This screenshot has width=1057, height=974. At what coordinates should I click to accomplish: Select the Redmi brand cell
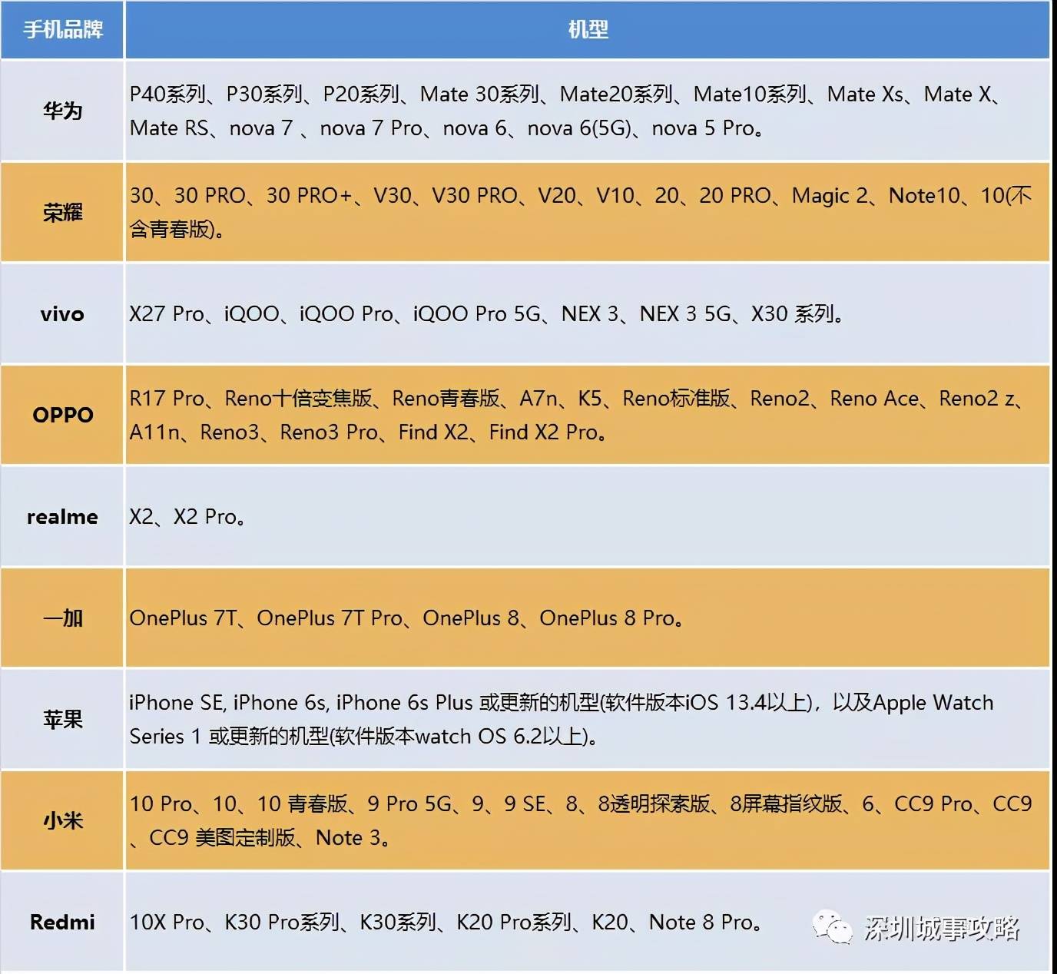pos(62,923)
